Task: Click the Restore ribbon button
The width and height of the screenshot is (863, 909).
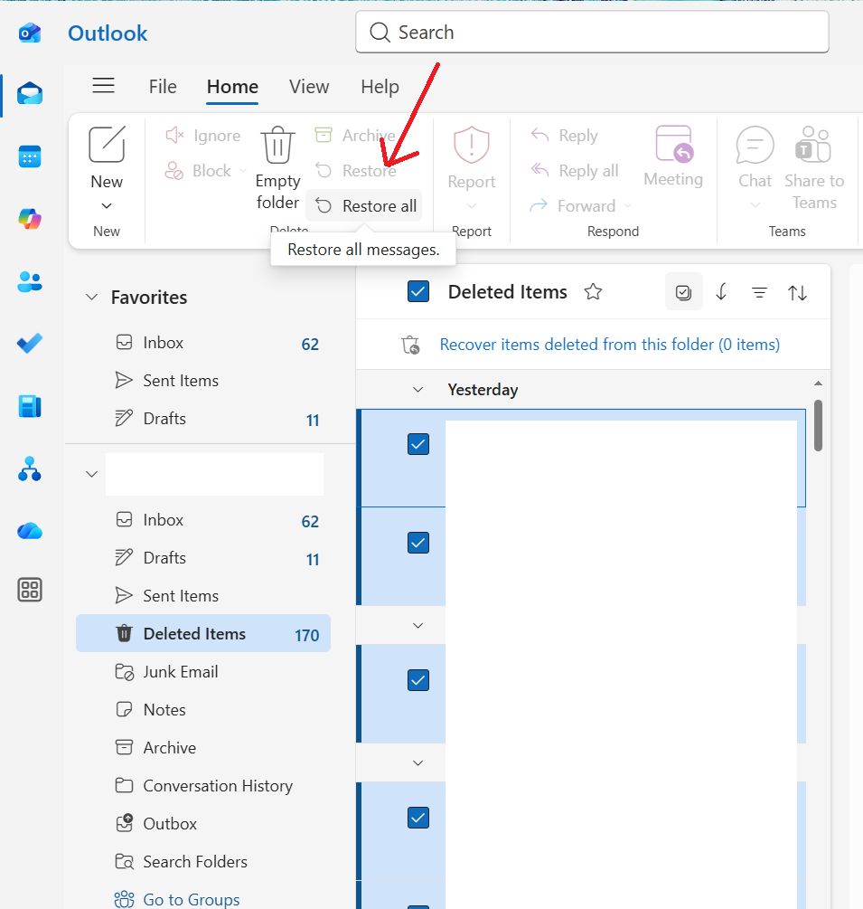Action: tap(356, 171)
